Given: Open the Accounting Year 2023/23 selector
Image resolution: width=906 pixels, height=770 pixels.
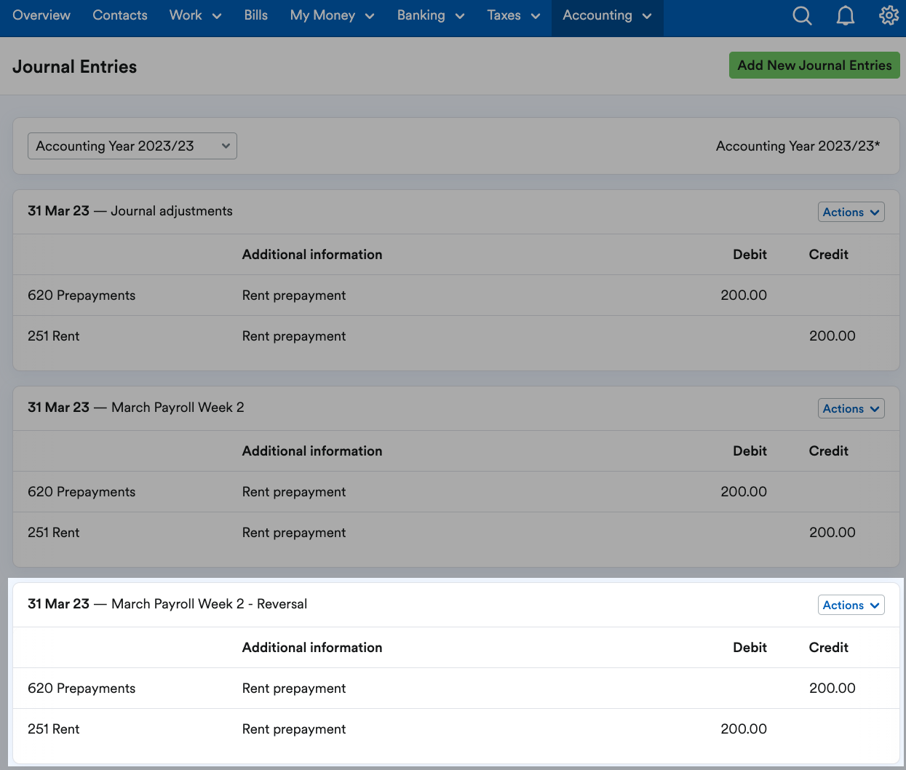Looking at the screenshot, I should pos(132,146).
